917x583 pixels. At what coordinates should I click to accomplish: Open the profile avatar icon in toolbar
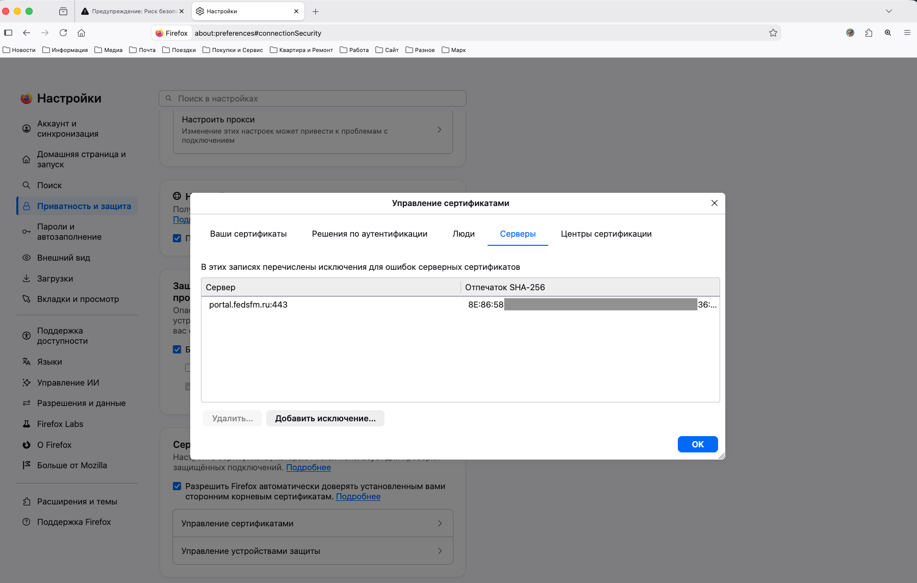[850, 33]
